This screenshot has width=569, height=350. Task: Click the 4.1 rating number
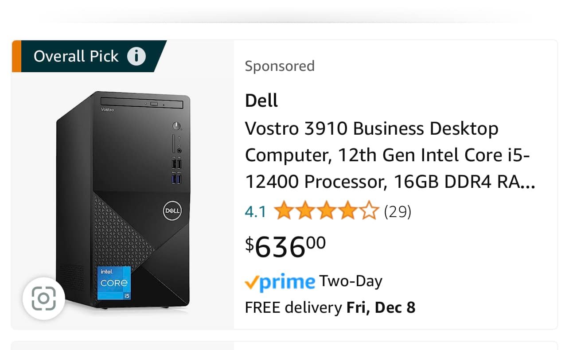coord(255,212)
